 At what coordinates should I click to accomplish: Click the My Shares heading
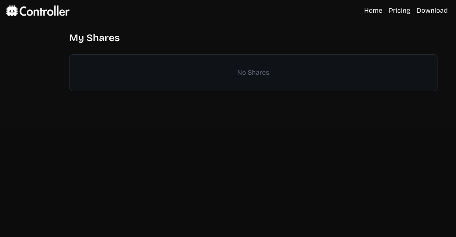tap(94, 38)
